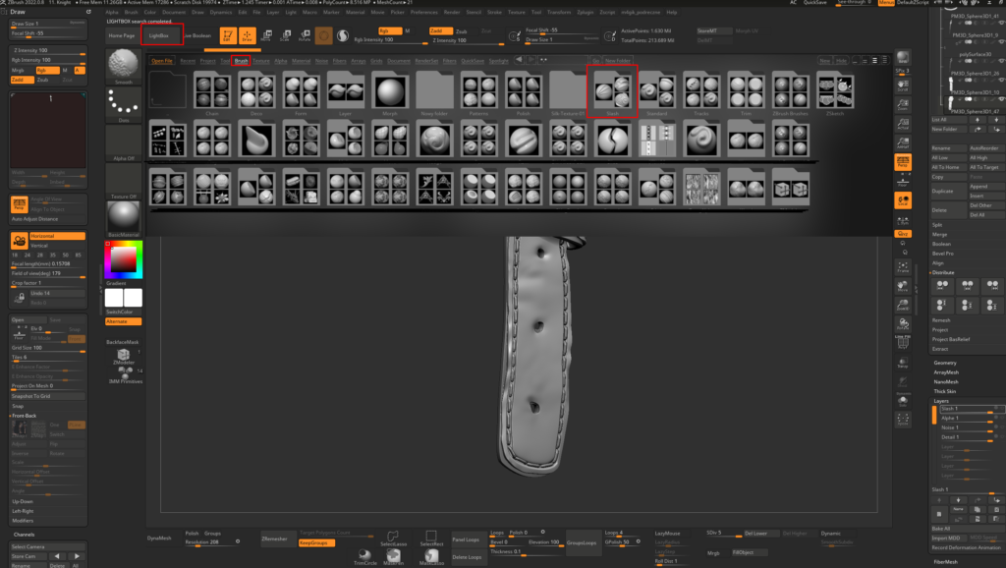This screenshot has width=1006, height=568.
Task: Select the Scale transform icon
Action: tap(286, 35)
